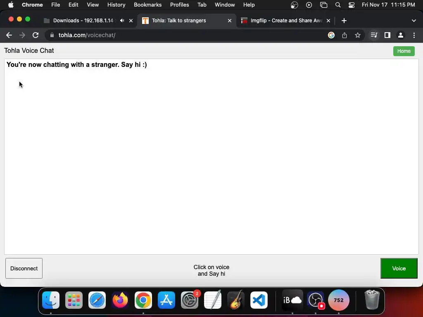Click 'Click on voice and Say hi' text
The width and height of the screenshot is (423, 317).
(211, 270)
